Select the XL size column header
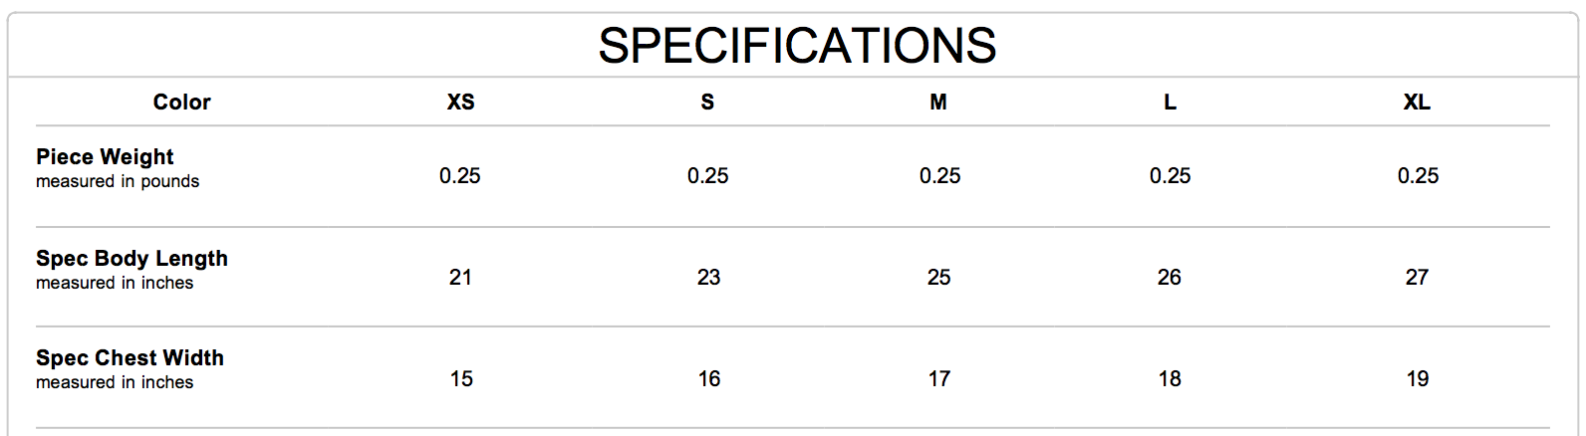This screenshot has width=1586, height=436. tap(1417, 102)
